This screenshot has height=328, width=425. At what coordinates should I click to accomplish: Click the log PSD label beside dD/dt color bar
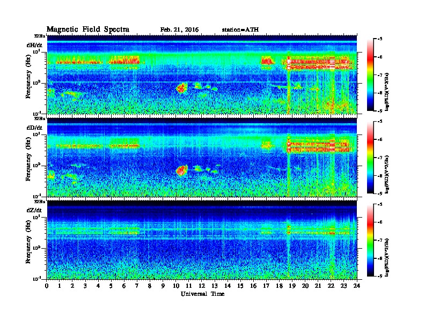pos(388,174)
